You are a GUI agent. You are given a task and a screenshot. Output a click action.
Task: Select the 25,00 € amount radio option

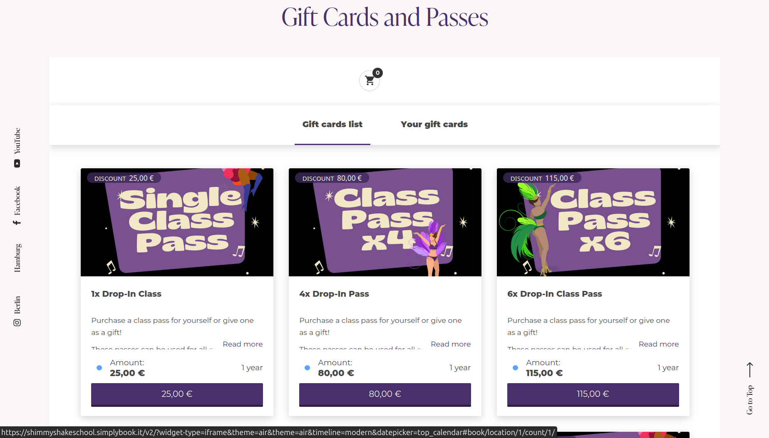99,368
